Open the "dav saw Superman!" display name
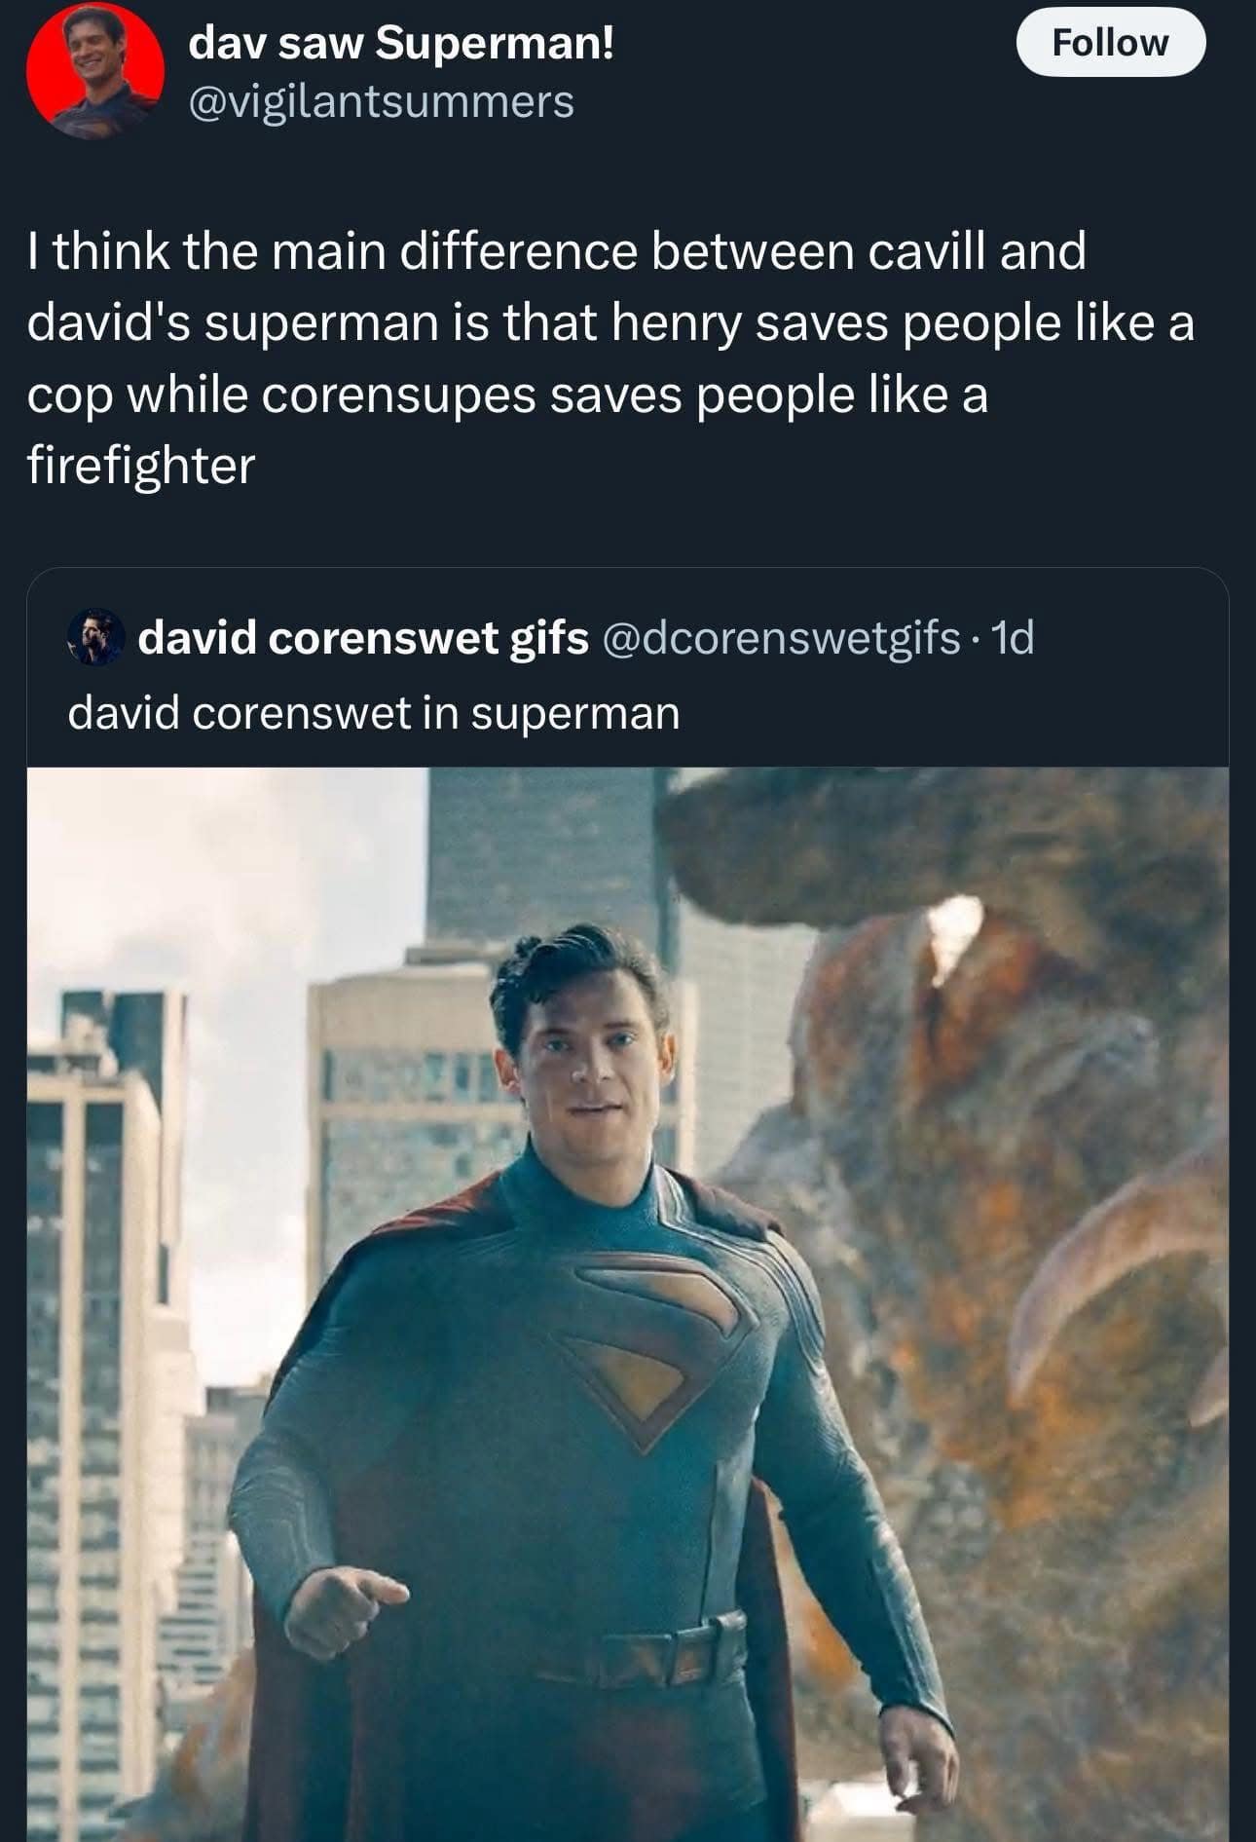 [401, 43]
